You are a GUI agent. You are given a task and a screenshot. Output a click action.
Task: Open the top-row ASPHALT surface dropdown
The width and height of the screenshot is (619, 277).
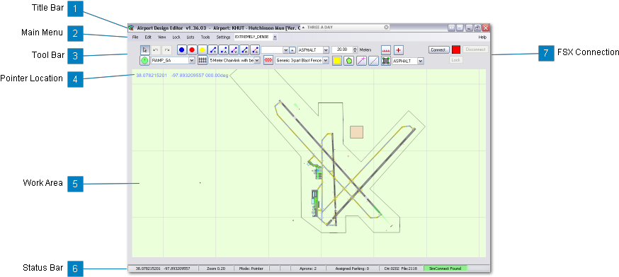pyautogui.click(x=326, y=50)
